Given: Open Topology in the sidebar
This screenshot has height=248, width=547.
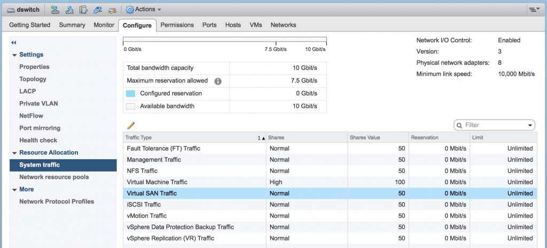Looking at the screenshot, I should pos(33,79).
